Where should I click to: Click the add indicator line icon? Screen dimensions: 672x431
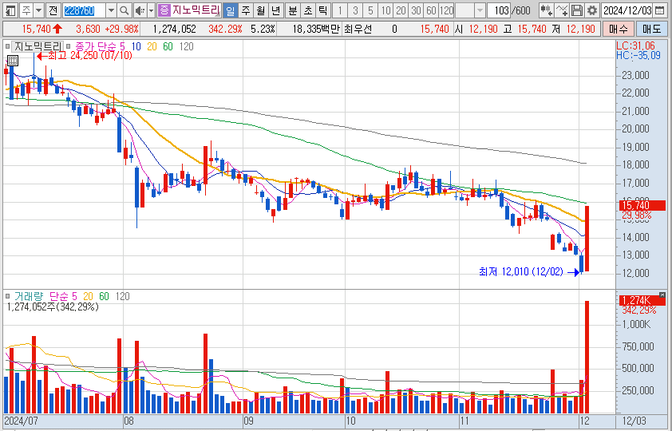(562, 10)
